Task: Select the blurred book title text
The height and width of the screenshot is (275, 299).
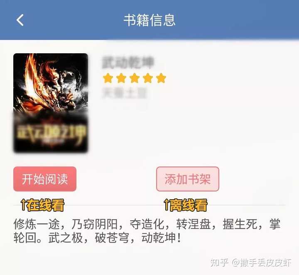Action: tap(128, 62)
